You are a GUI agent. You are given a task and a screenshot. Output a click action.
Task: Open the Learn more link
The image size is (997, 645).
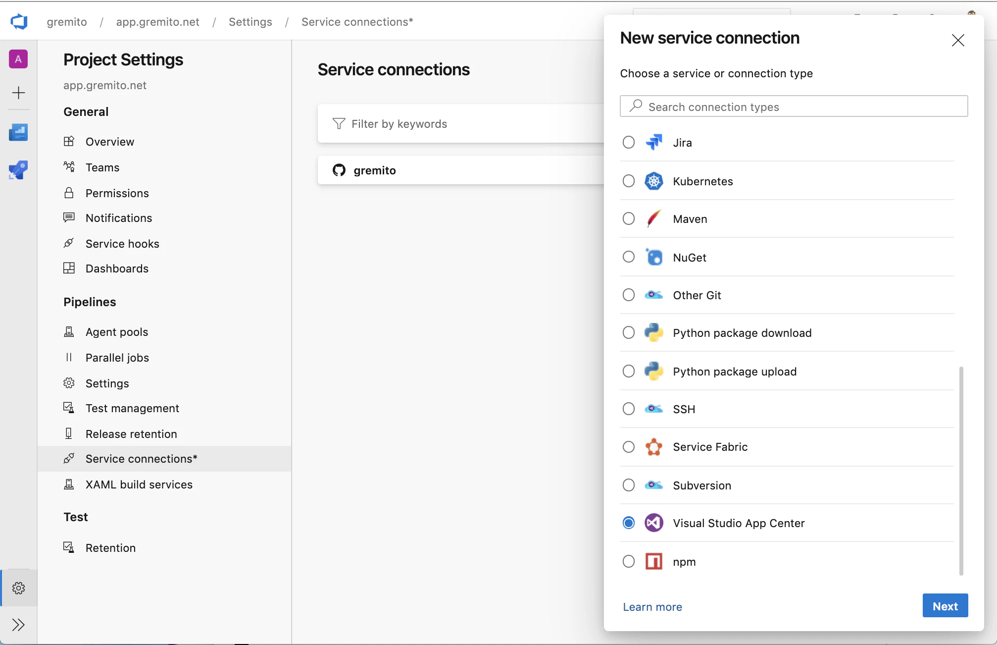(x=652, y=607)
